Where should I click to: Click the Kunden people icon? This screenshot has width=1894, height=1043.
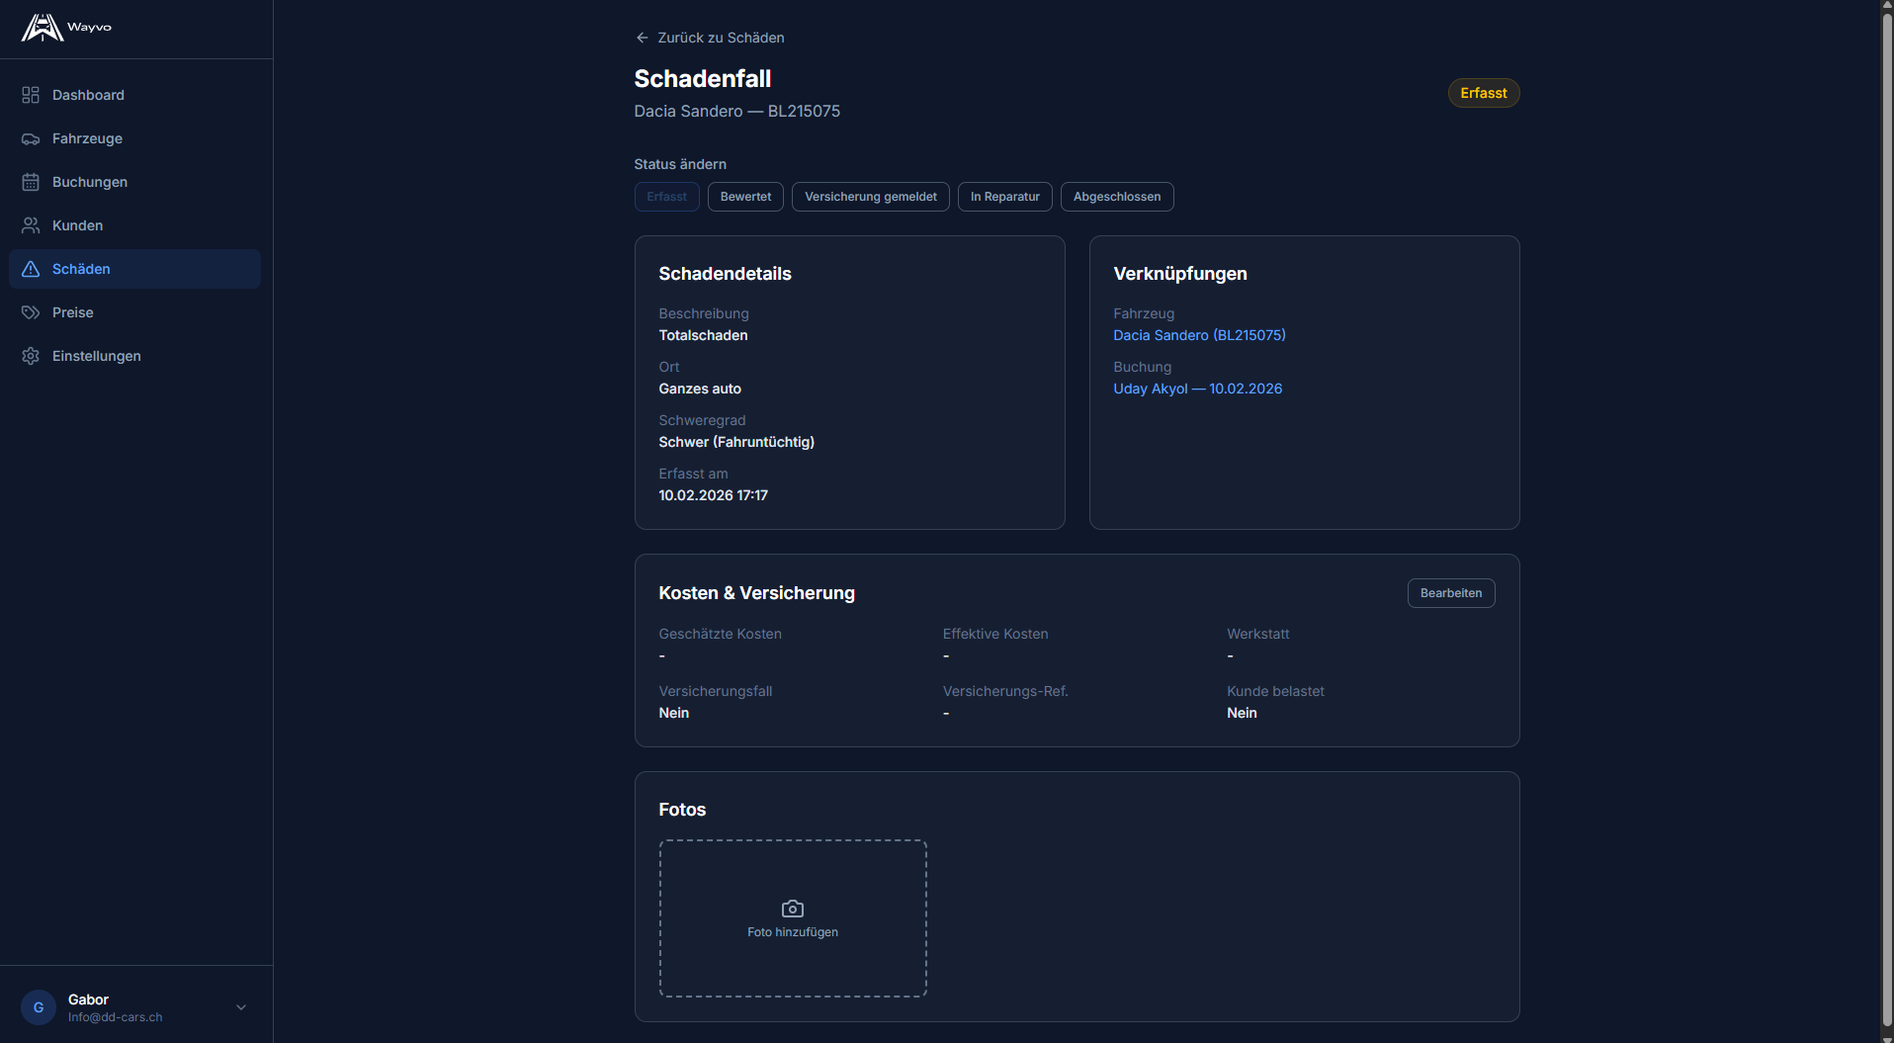coord(31,225)
